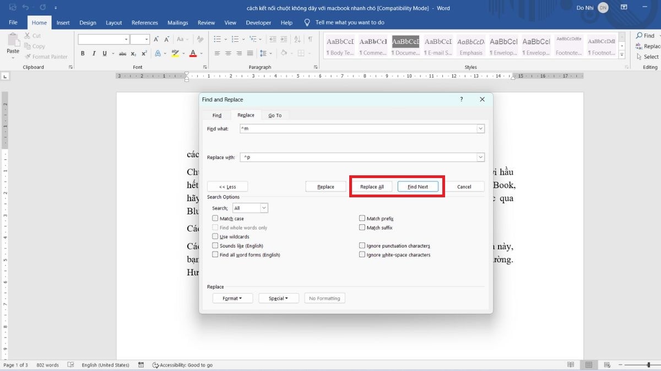Click Cancel in Find and Replace
The width and height of the screenshot is (661, 371).
coord(464,186)
